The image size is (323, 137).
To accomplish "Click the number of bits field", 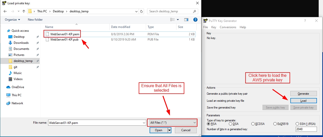I will click(306, 129).
